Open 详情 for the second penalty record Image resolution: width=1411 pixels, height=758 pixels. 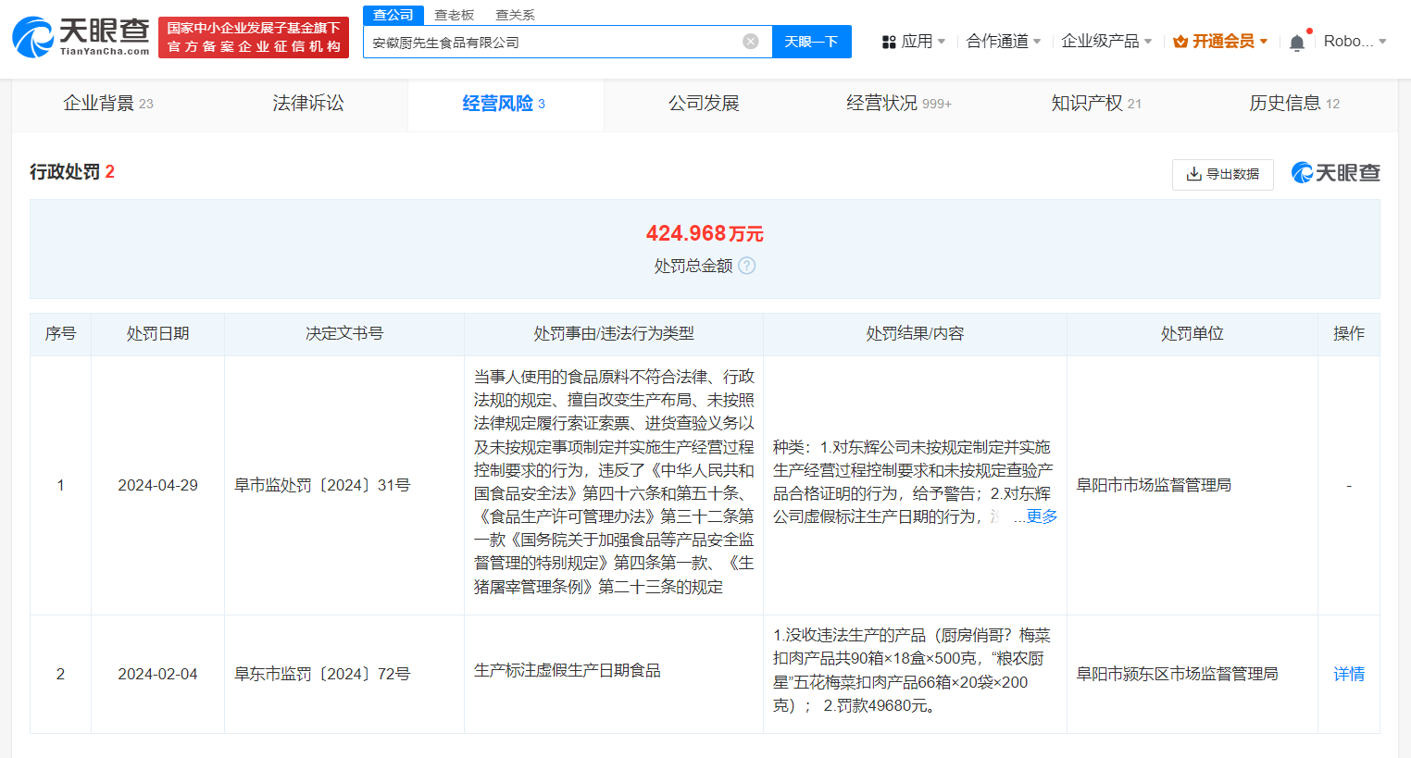pos(1348,674)
